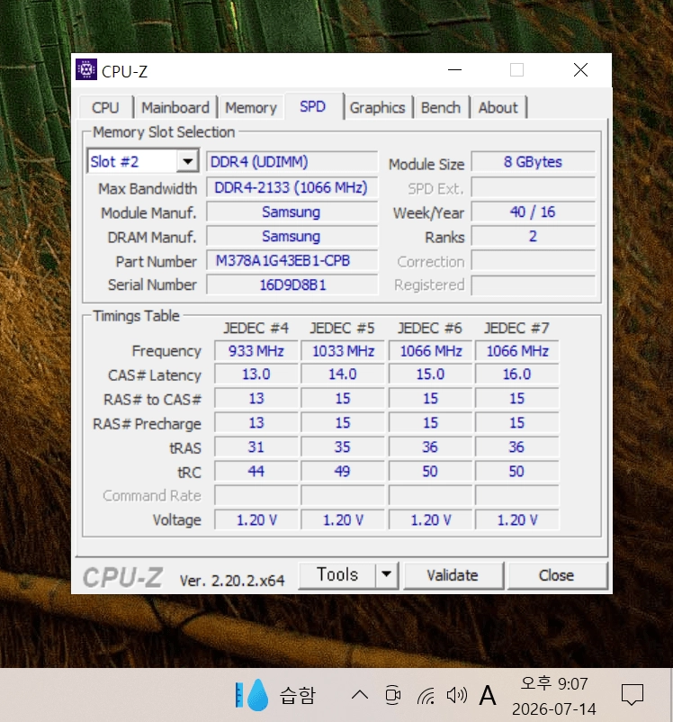The image size is (673, 722).
Task: Click the CAS# Latency 16.0 cell
Action: [x=517, y=374]
